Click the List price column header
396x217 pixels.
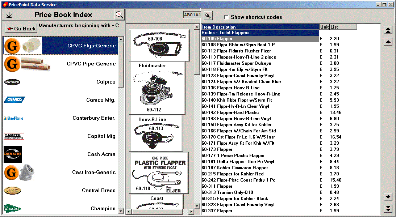[343, 27]
